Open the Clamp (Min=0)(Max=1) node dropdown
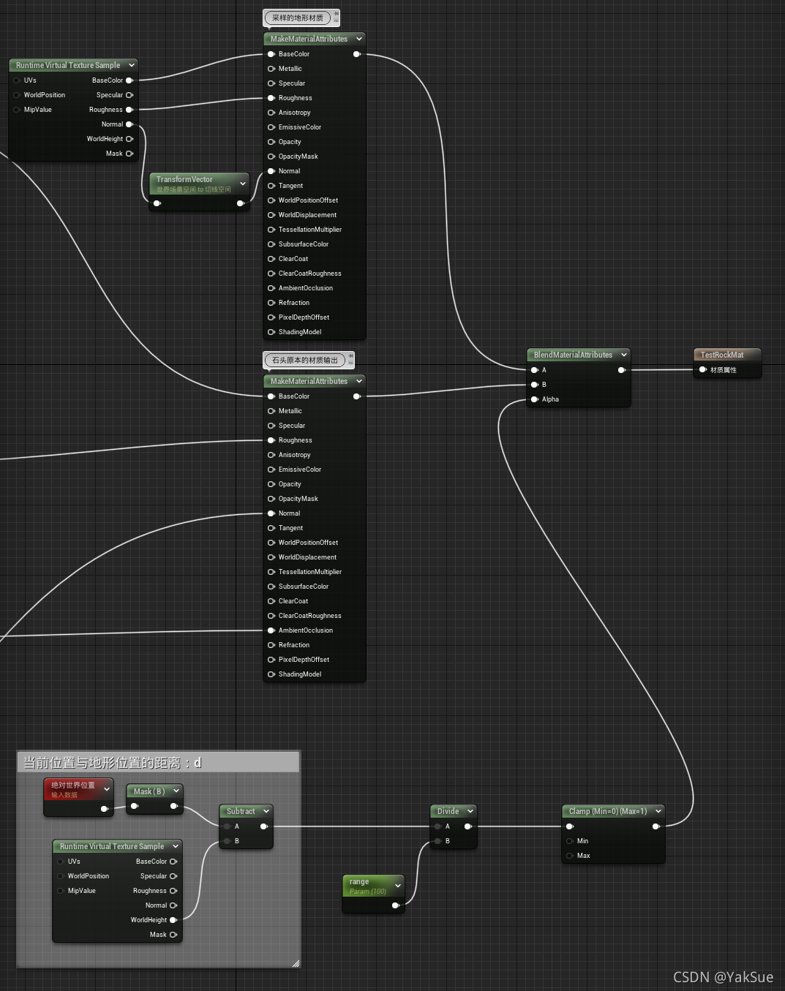Image resolution: width=785 pixels, height=991 pixels. coord(659,811)
